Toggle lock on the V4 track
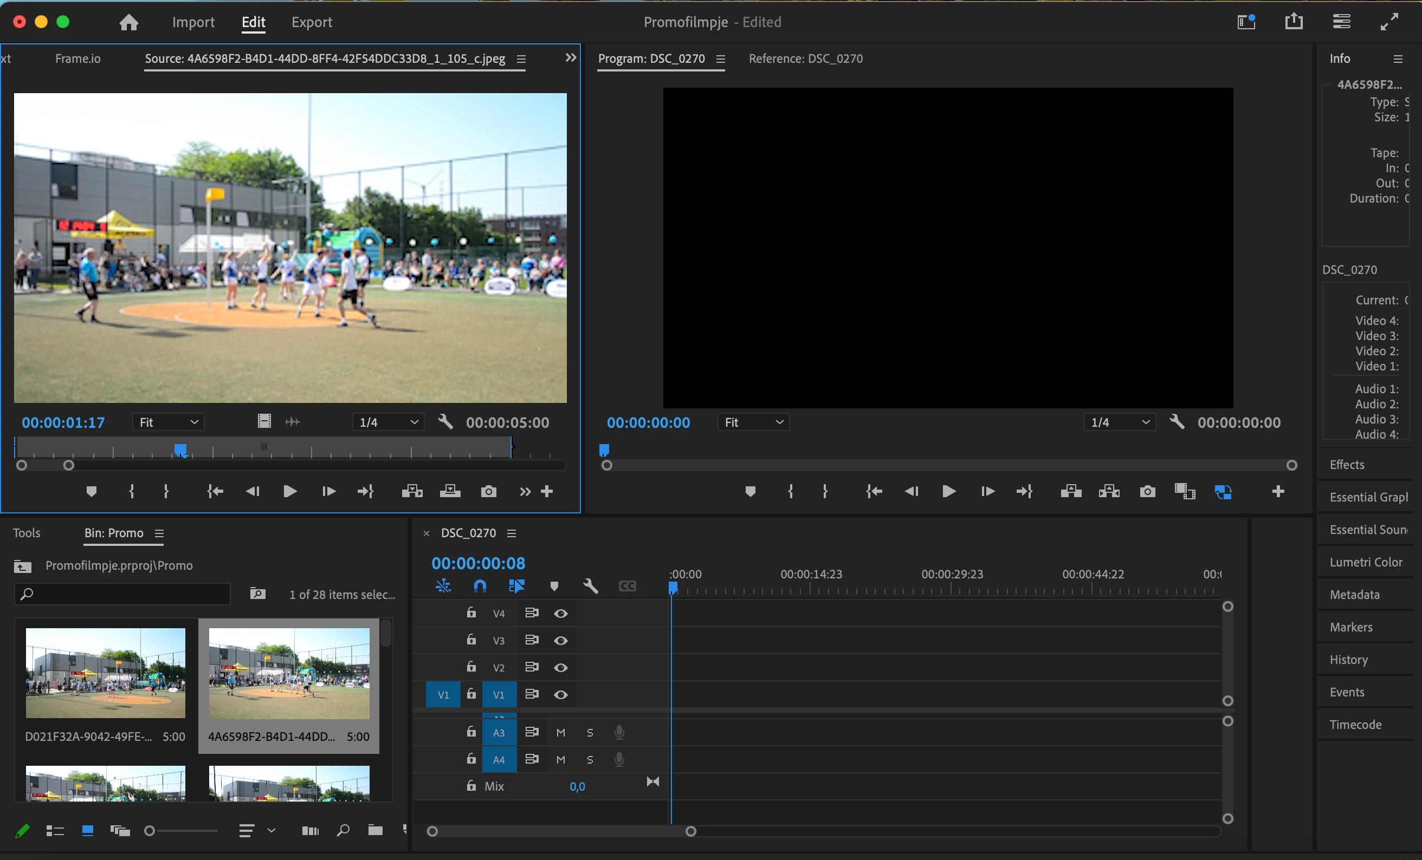 click(471, 613)
